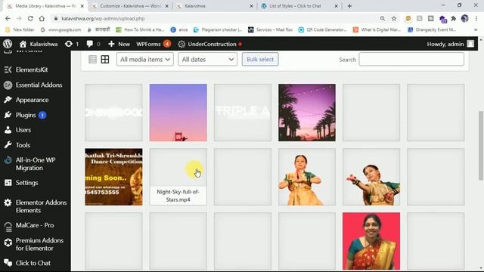Open the browser profile avatar
Viewport: 484px width, 272px height.
click(x=465, y=18)
